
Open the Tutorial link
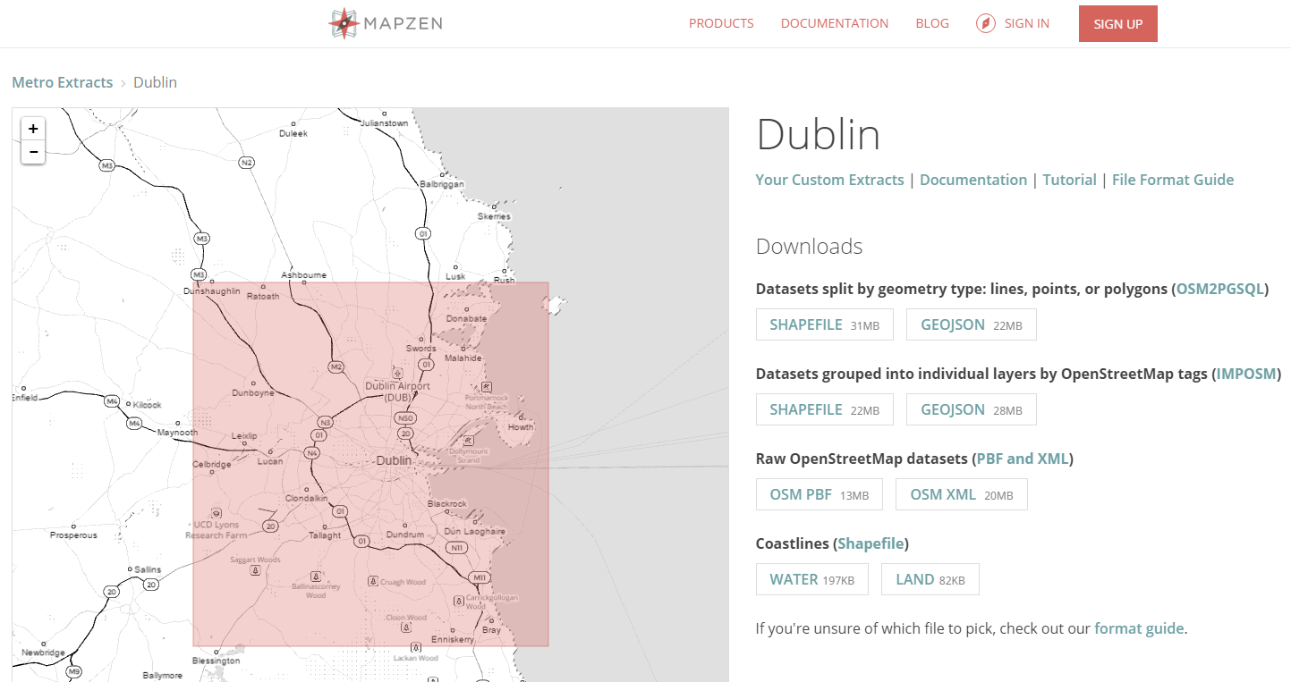click(1069, 180)
